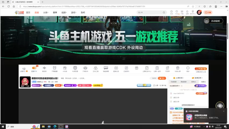Open the 刀锋助手 hexagon icon
This screenshot has height=129, width=229.
[85, 68]
